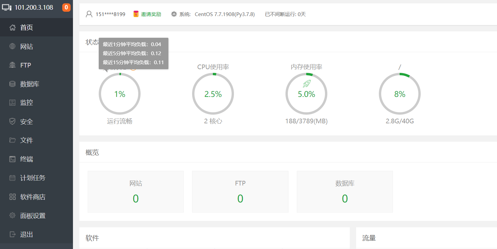The width and height of the screenshot is (497, 249).
Task: Open the 网站 overview card
Action: [136, 192]
